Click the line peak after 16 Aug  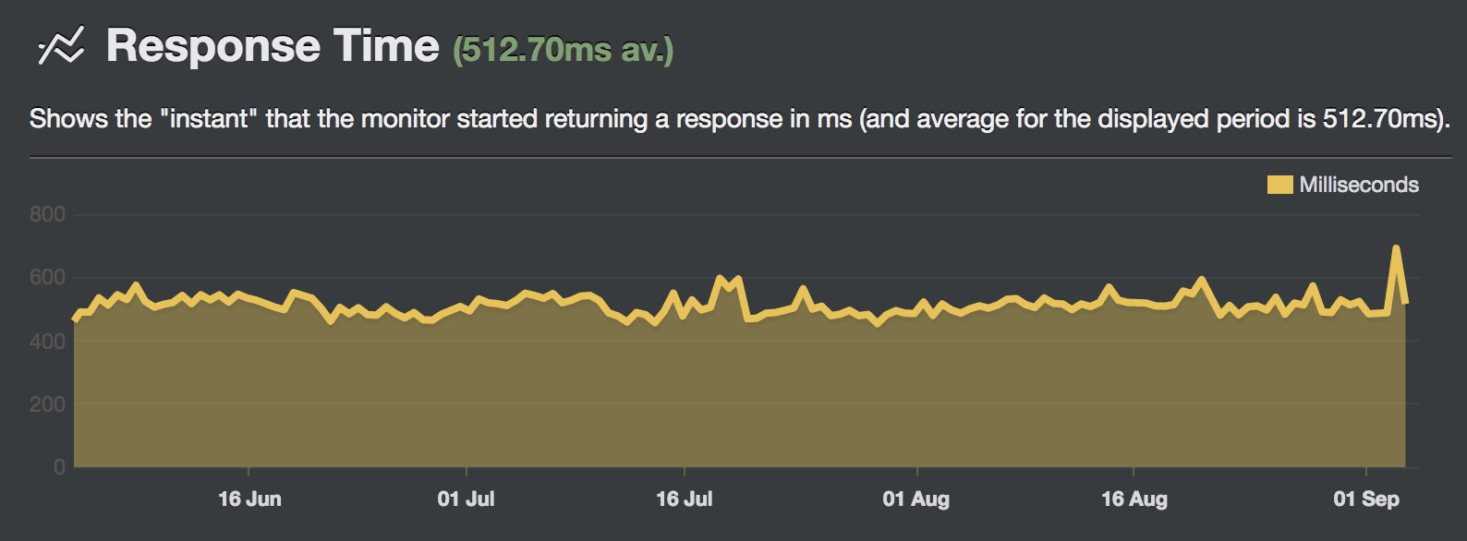[x=1201, y=279]
